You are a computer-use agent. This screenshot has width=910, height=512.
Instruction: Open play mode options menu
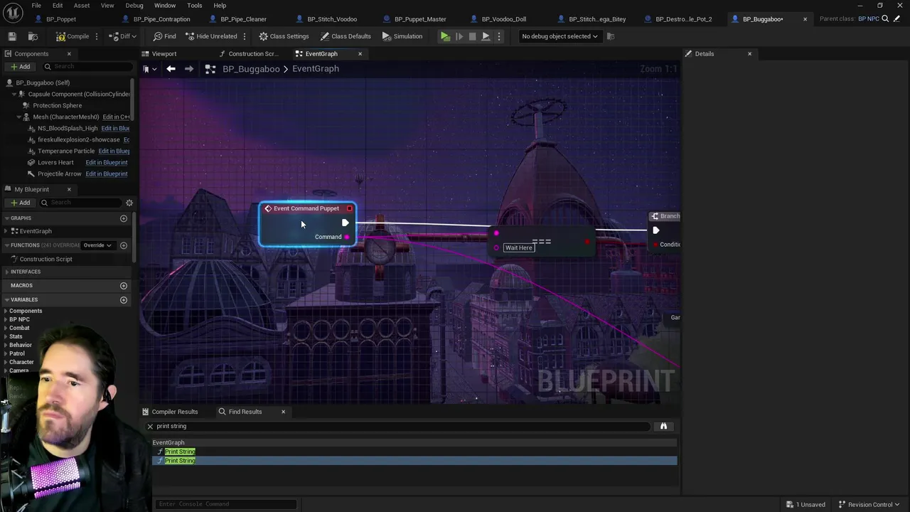[499, 36]
